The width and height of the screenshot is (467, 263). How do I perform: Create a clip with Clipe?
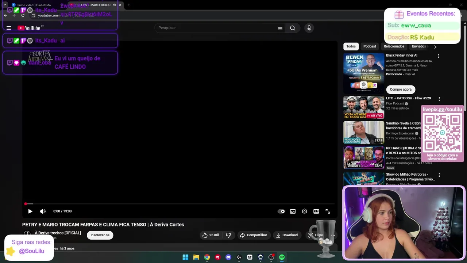(x=316, y=235)
